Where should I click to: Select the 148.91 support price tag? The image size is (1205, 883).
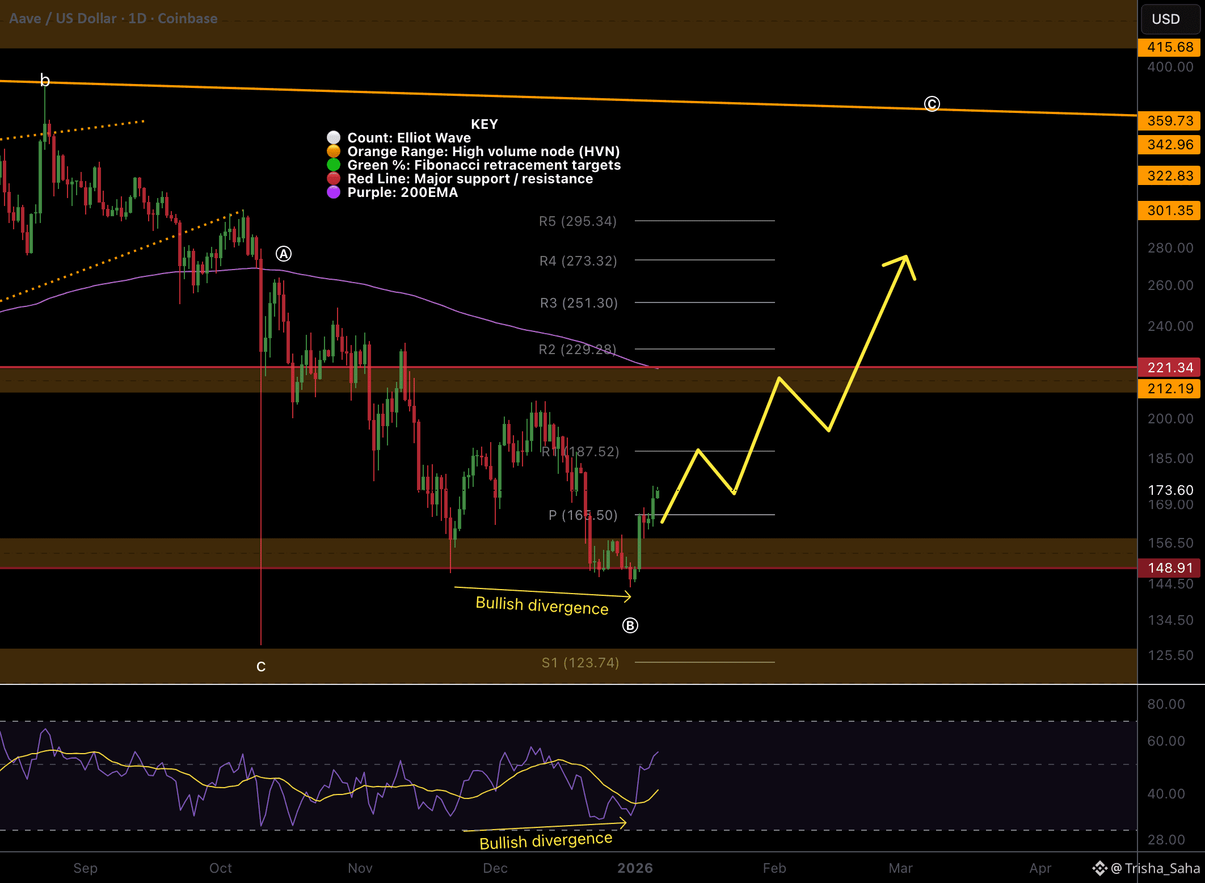1169,567
